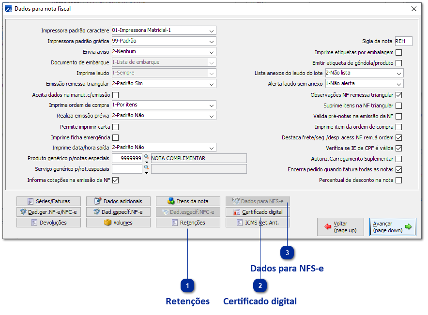Open Itens da nota
This screenshot has width=428, height=315.
(188, 201)
